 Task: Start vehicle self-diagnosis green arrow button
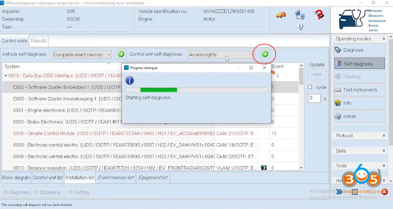(121, 54)
